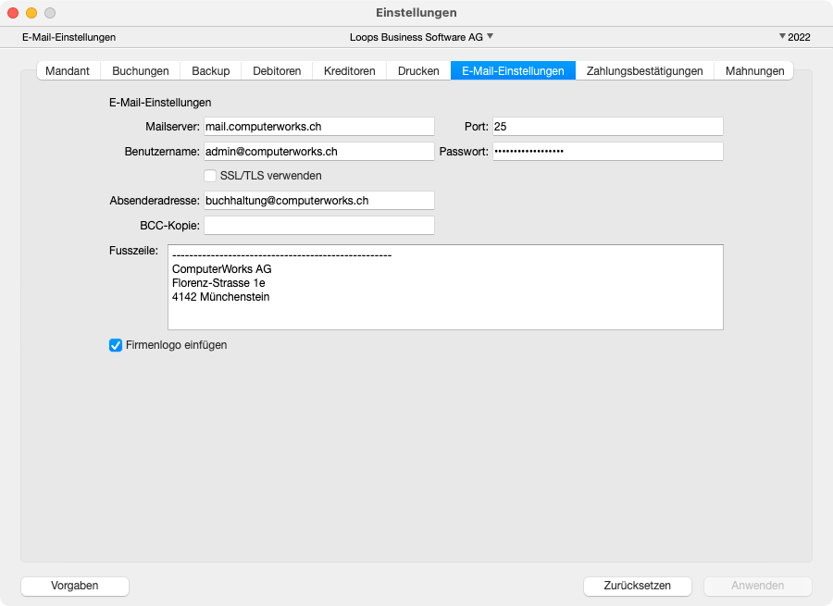Image resolution: width=833 pixels, height=606 pixels.
Task: Disable Firmenlogo einfügen
Action: (115, 345)
